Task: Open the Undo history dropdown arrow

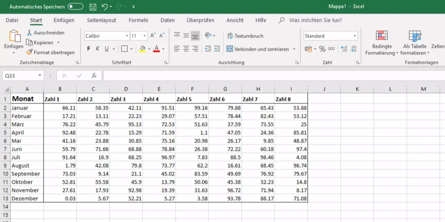Action: click(111, 7)
